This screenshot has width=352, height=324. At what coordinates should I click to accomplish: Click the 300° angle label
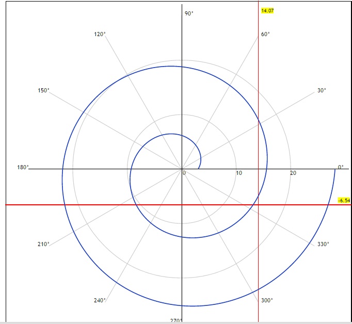point(267,300)
